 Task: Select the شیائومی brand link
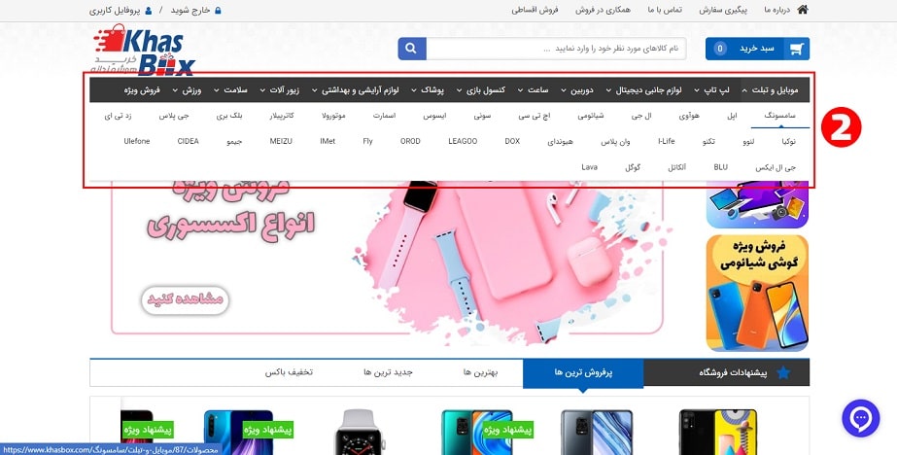click(590, 116)
